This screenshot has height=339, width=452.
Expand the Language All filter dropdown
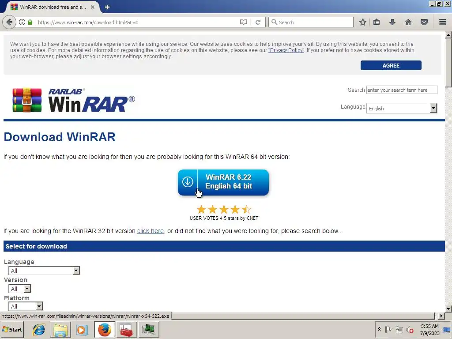coord(44,271)
